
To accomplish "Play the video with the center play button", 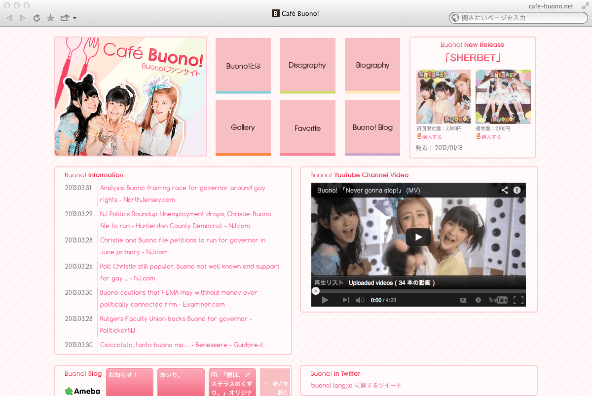I will (418, 237).
